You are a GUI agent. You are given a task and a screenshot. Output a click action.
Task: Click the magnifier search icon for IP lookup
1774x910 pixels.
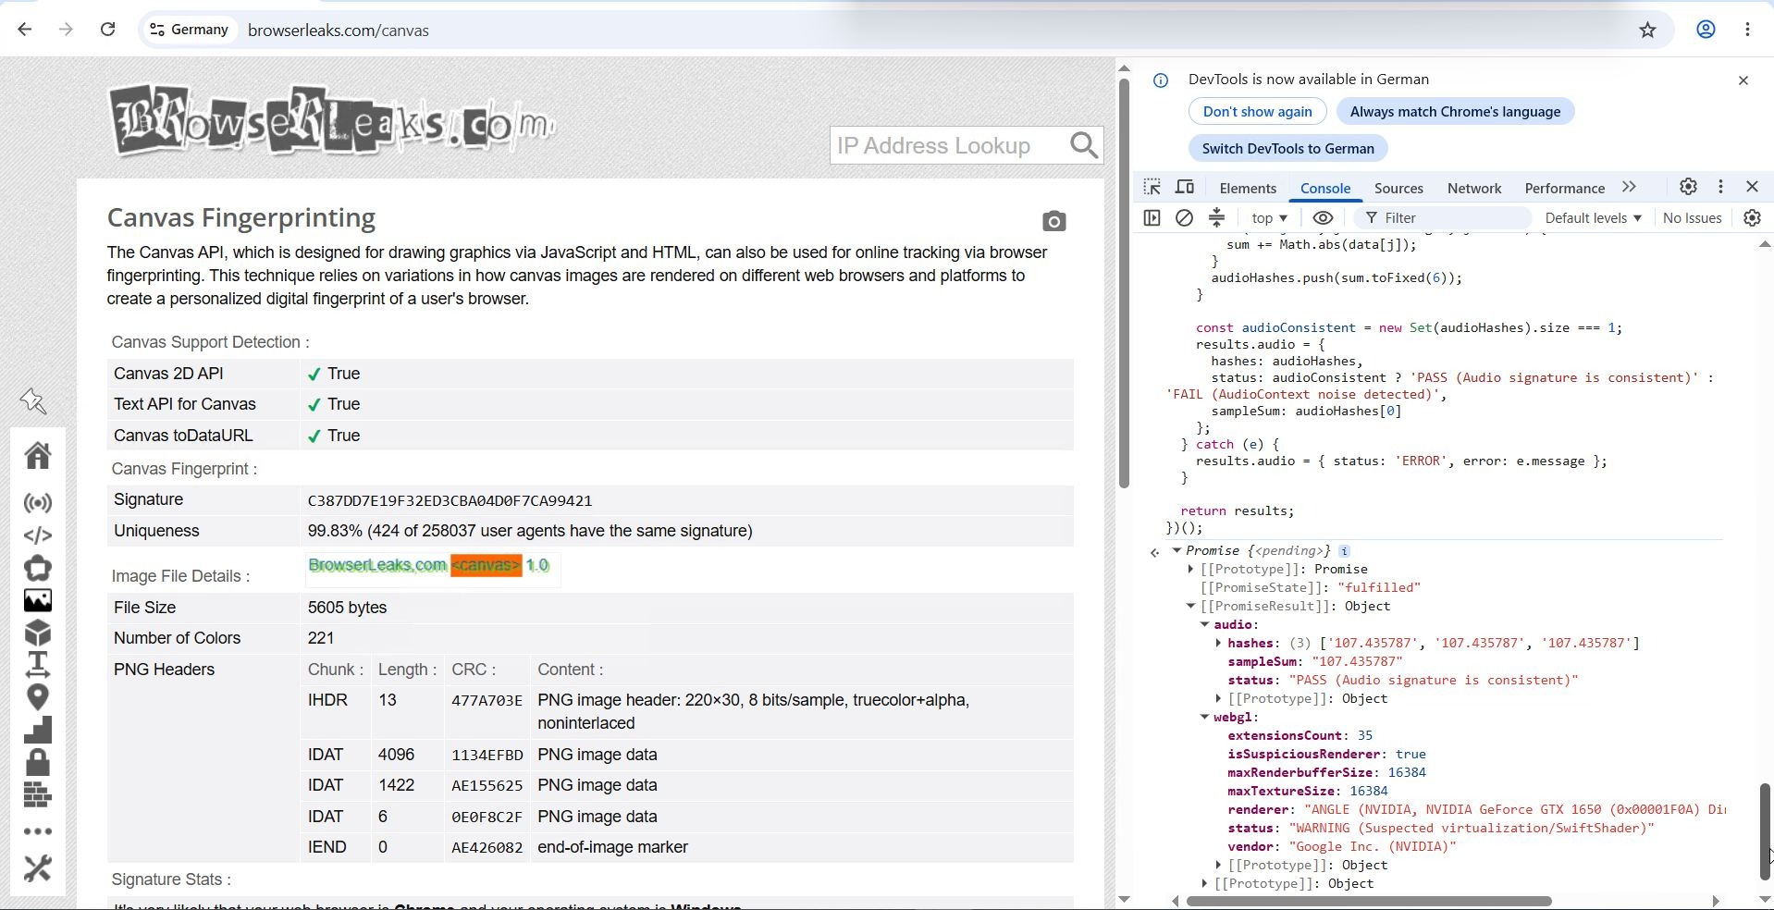(1084, 145)
